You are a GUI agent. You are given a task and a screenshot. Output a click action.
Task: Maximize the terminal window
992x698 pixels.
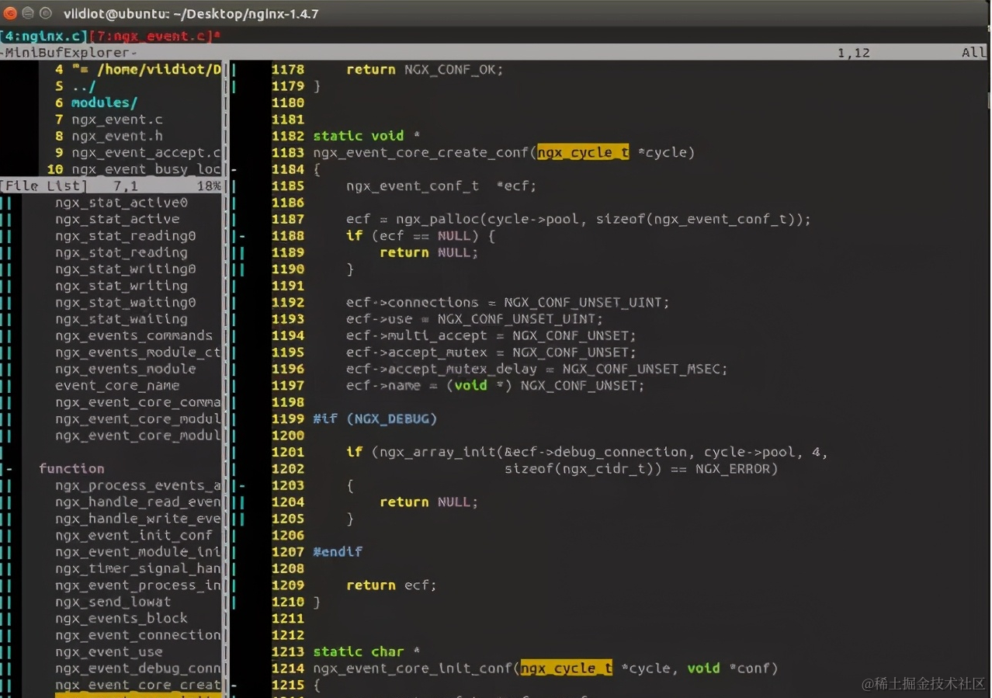[x=44, y=13]
